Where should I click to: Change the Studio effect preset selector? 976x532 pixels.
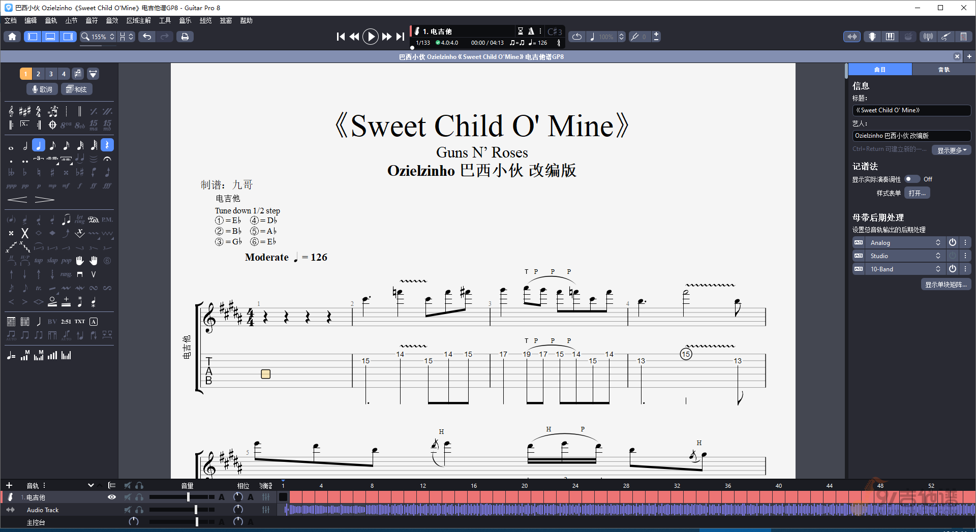905,256
